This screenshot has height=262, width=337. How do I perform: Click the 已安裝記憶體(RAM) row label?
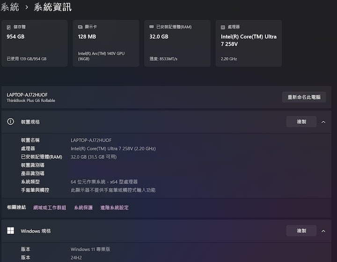click(42, 157)
